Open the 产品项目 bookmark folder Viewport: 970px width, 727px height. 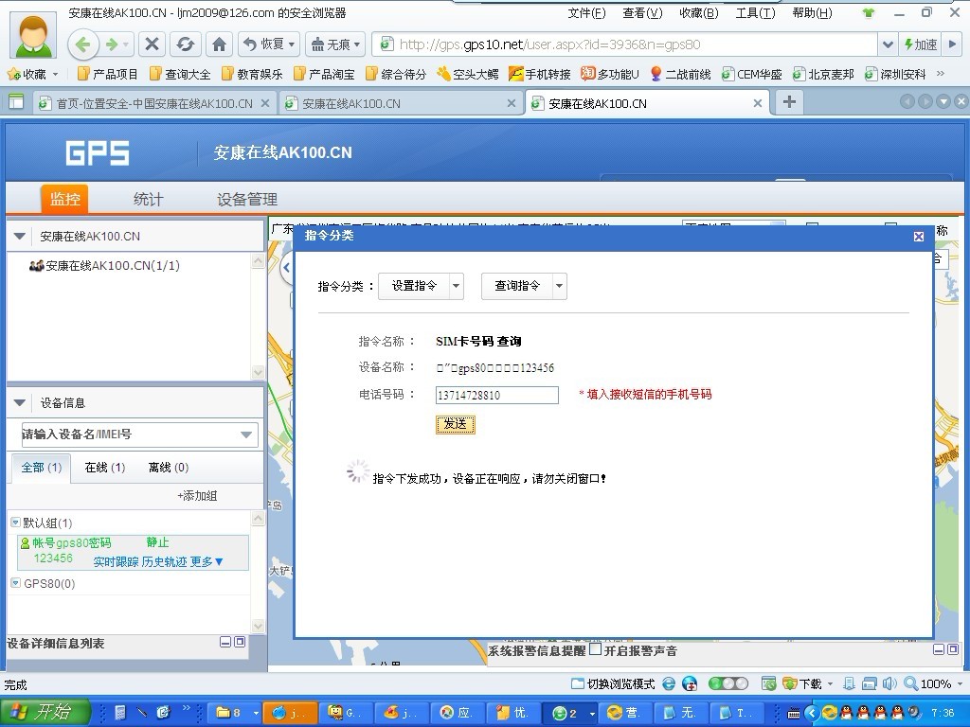click(108, 74)
